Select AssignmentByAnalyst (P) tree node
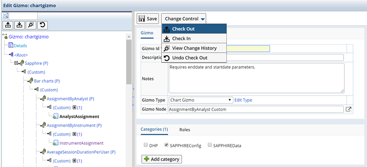This screenshot has width=367, height=167. (x=70, y=99)
